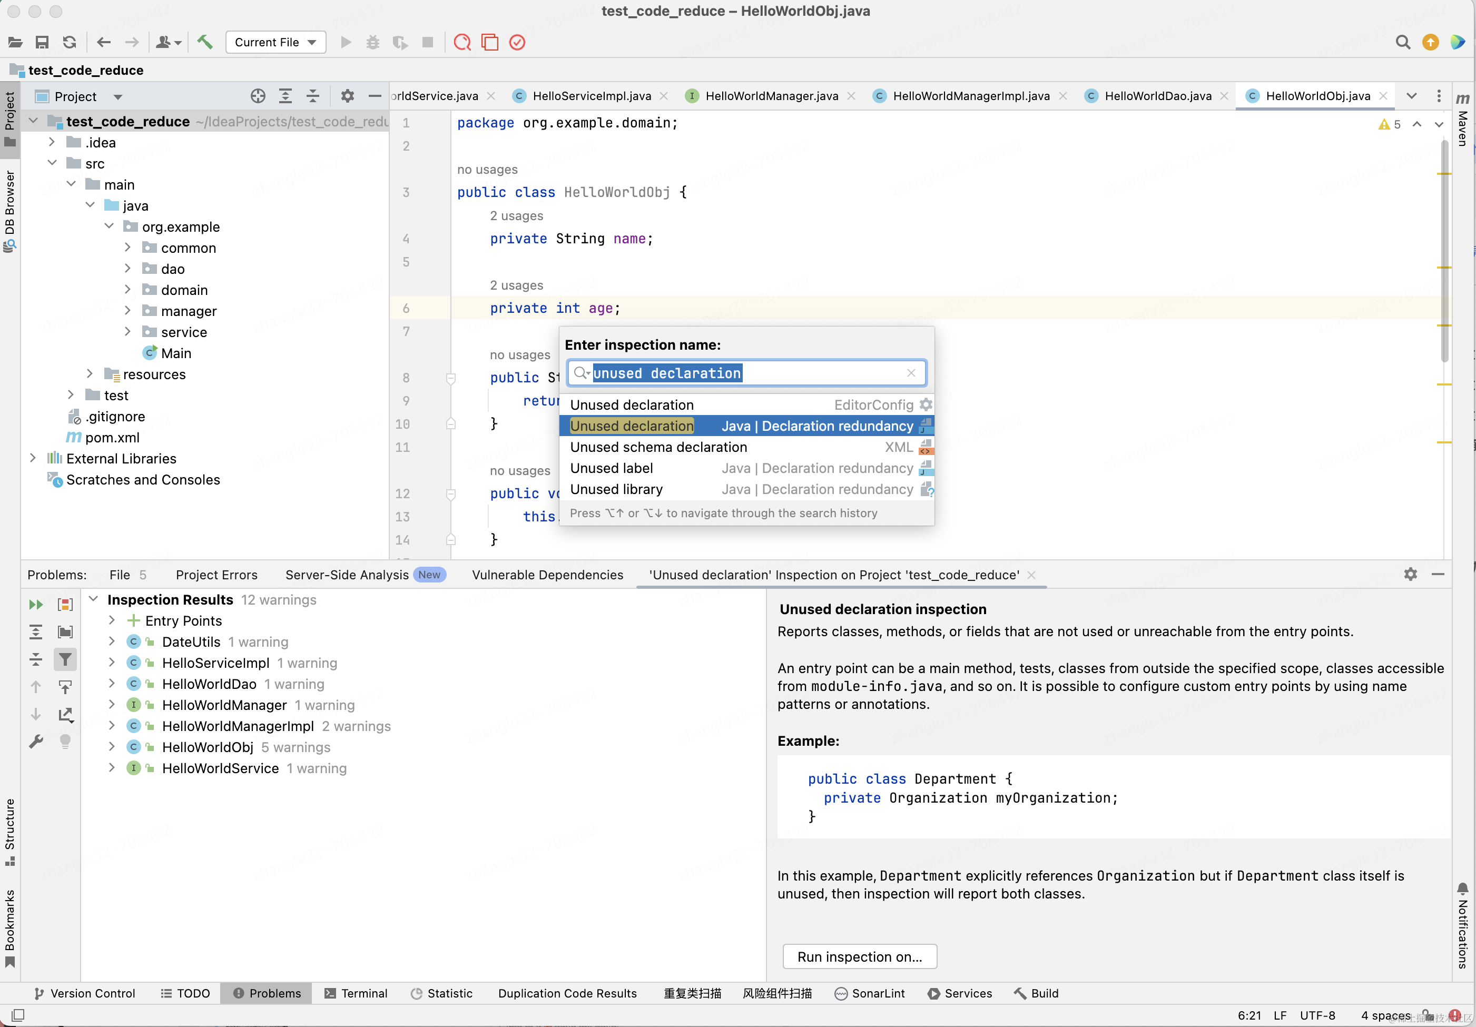Choose Unused label inspection entry
Viewport: 1476px width, 1027px height.
coord(746,468)
